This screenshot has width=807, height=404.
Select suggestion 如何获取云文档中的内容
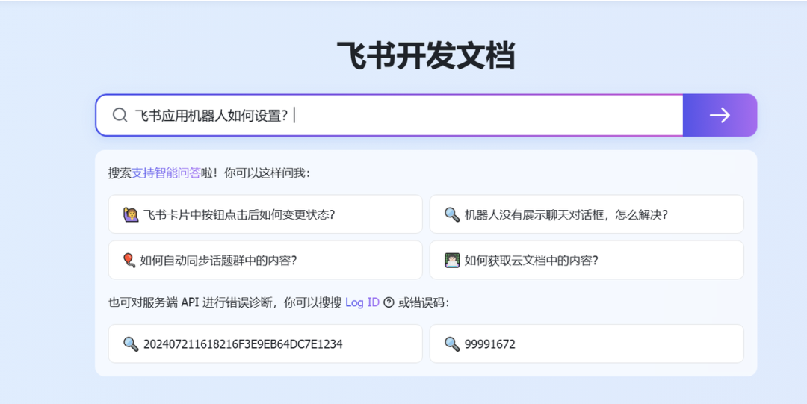(x=587, y=260)
